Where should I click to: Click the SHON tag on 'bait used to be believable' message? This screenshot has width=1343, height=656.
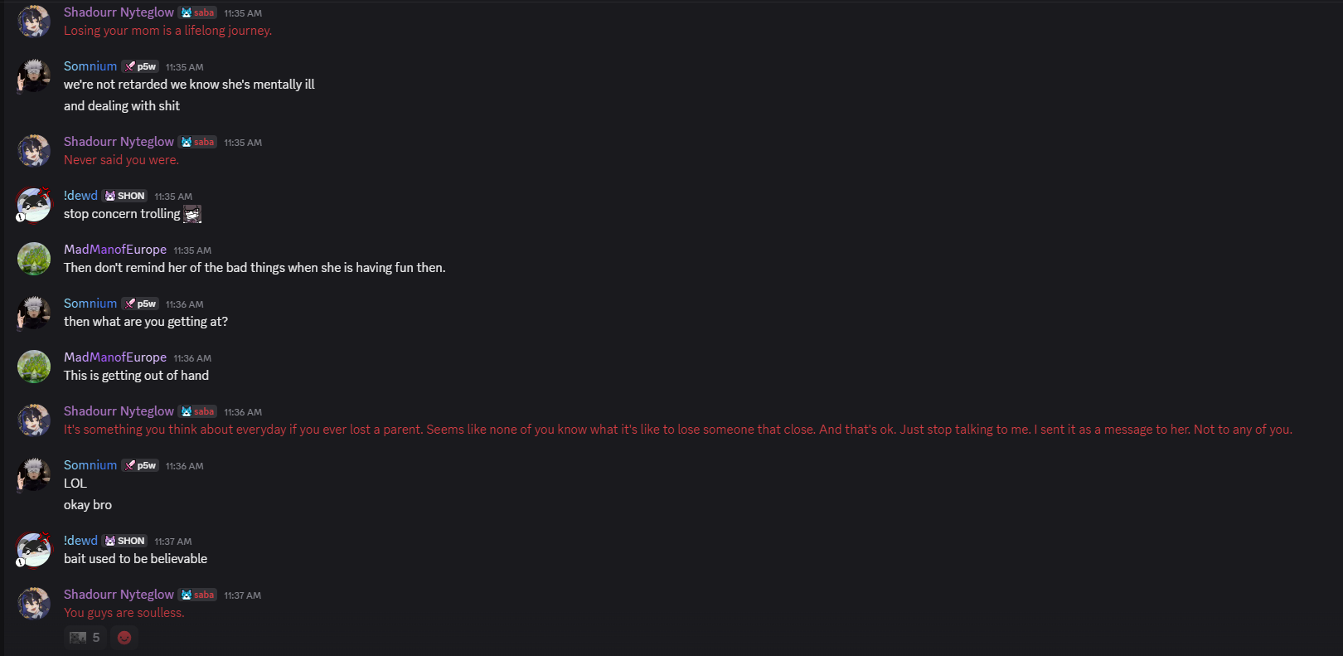[x=125, y=541]
